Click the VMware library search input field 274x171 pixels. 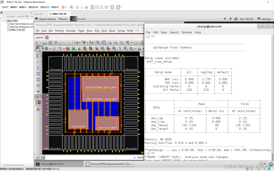[17, 16]
